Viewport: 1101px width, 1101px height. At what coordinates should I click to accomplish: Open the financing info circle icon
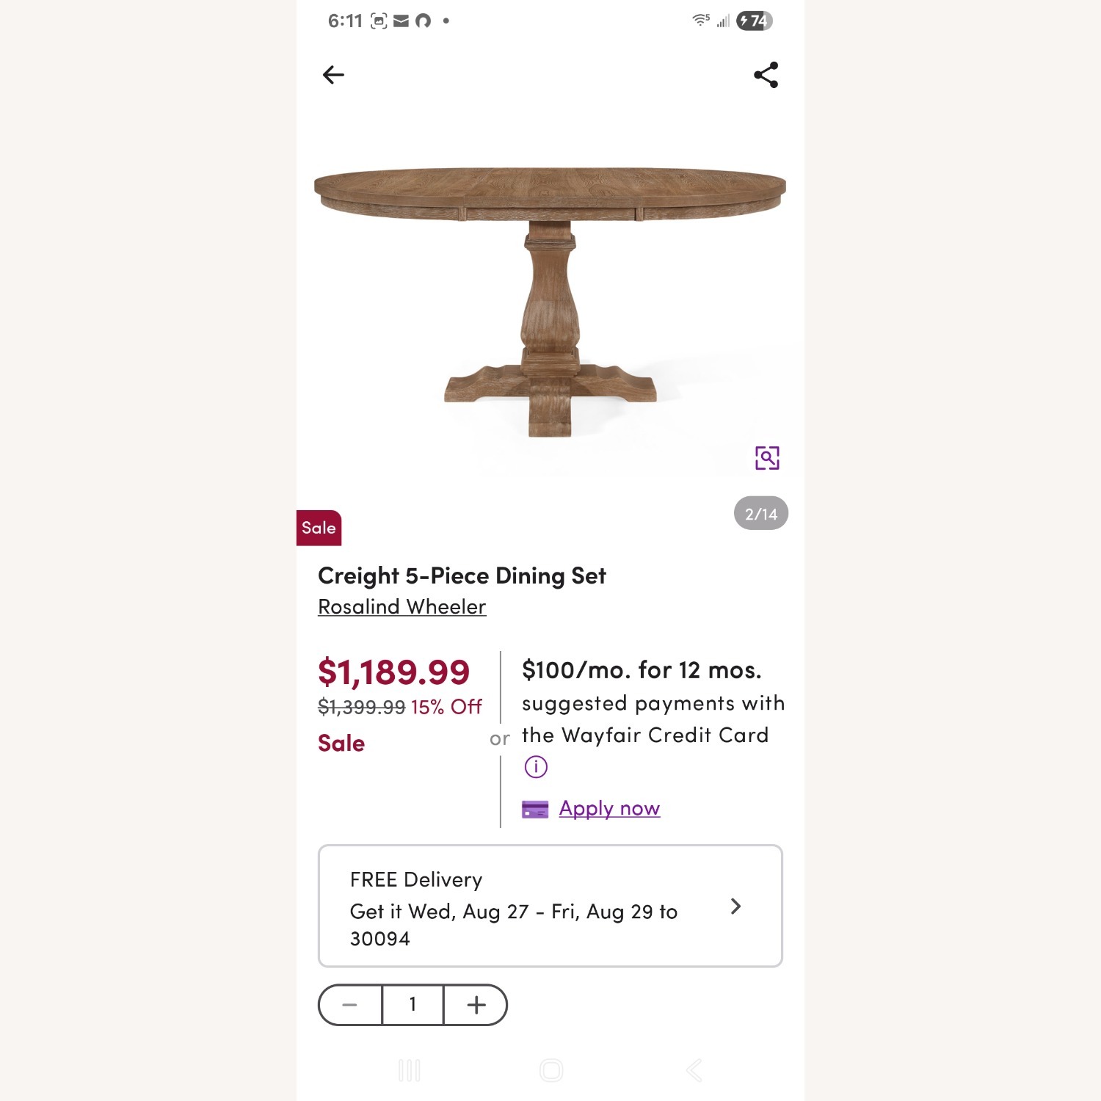pyautogui.click(x=536, y=767)
